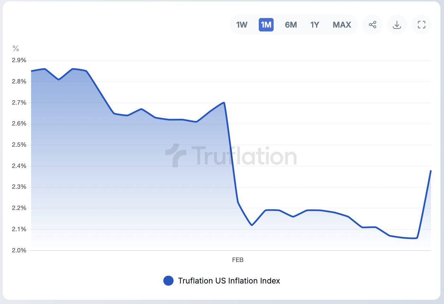Click the % unit label above the axis

(16, 48)
